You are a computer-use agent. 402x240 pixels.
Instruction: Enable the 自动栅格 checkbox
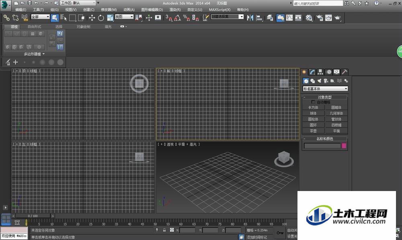point(313,102)
